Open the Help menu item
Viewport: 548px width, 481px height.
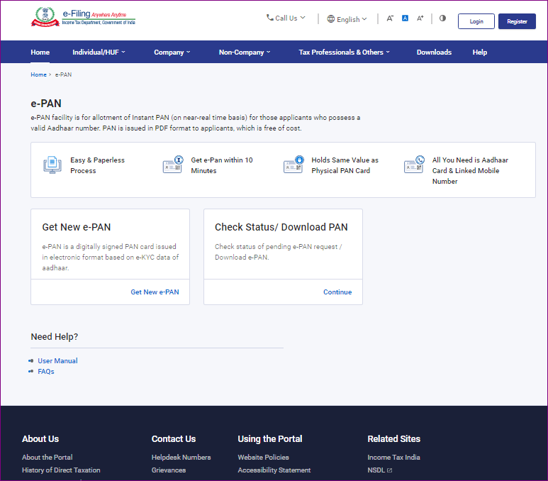(480, 52)
